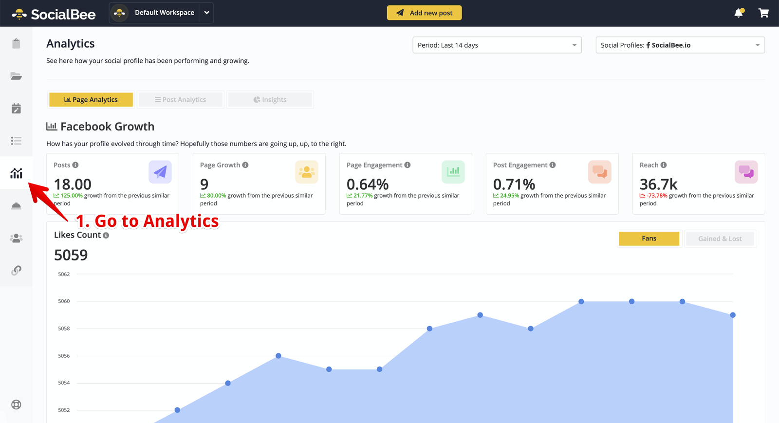This screenshot has height=423, width=779.
Task: Click the 80.00% growth text
Action: coord(217,196)
